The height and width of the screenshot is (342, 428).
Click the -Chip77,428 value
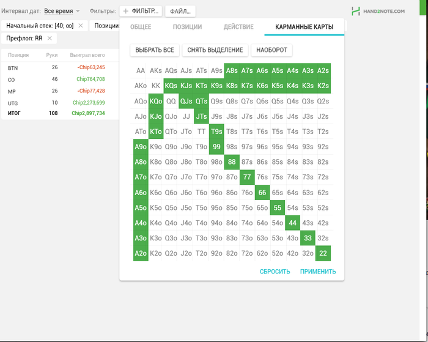[x=91, y=91]
